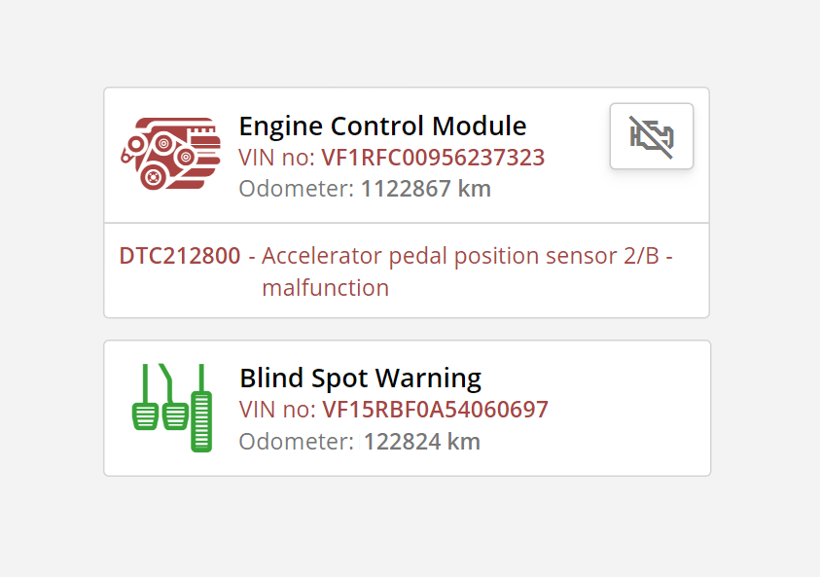Screen dimensions: 820x577
Task: Open the Blind Spot Warning module view
Action: click(360, 378)
